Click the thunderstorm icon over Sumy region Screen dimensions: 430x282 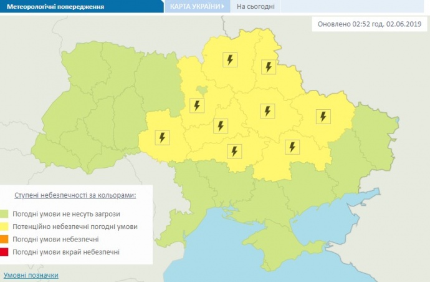coord(269,67)
